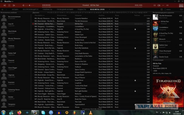Expand the tab list dropdown arrow
The image size is (184, 115).
click(110, 9)
